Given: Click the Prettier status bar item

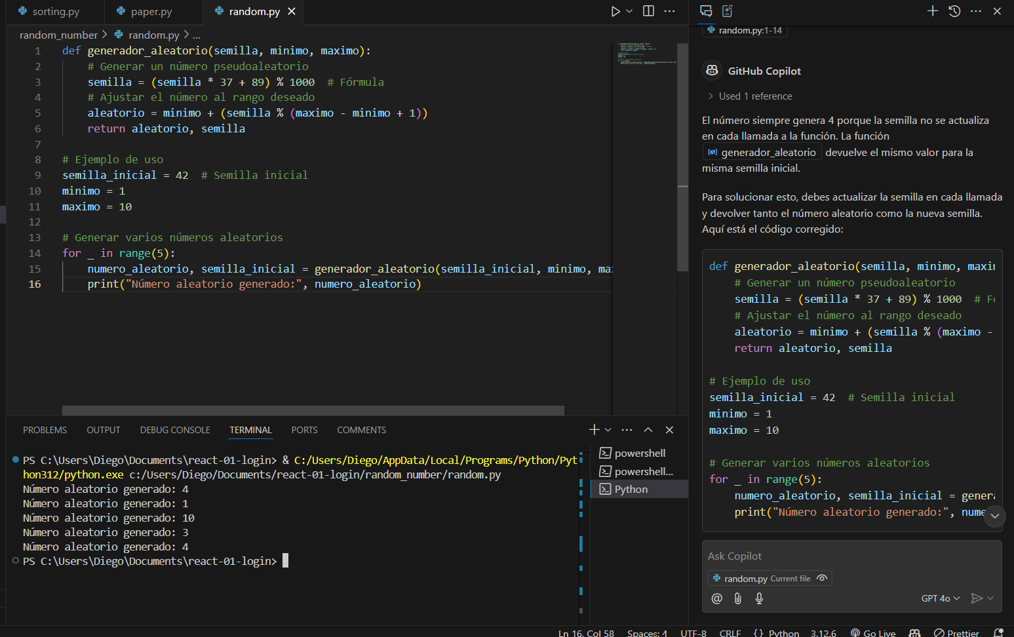Looking at the screenshot, I should (x=956, y=632).
